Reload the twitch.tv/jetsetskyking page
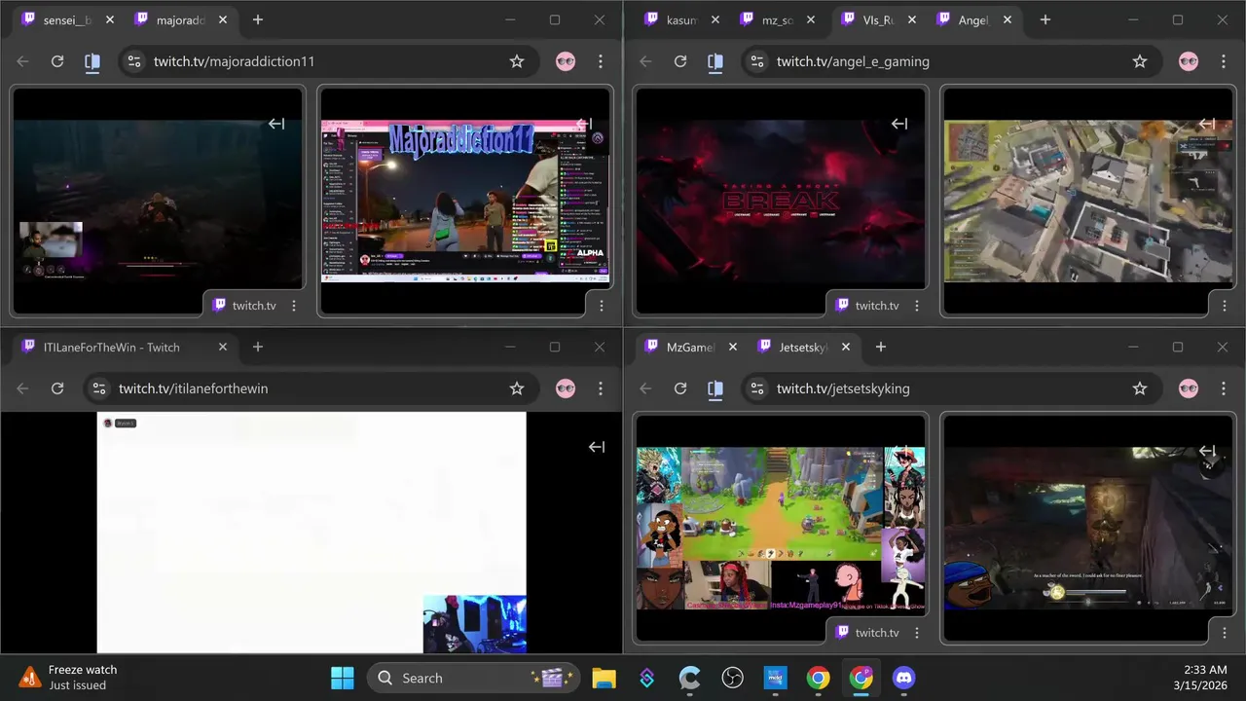This screenshot has height=701, width=1246. 680,388
